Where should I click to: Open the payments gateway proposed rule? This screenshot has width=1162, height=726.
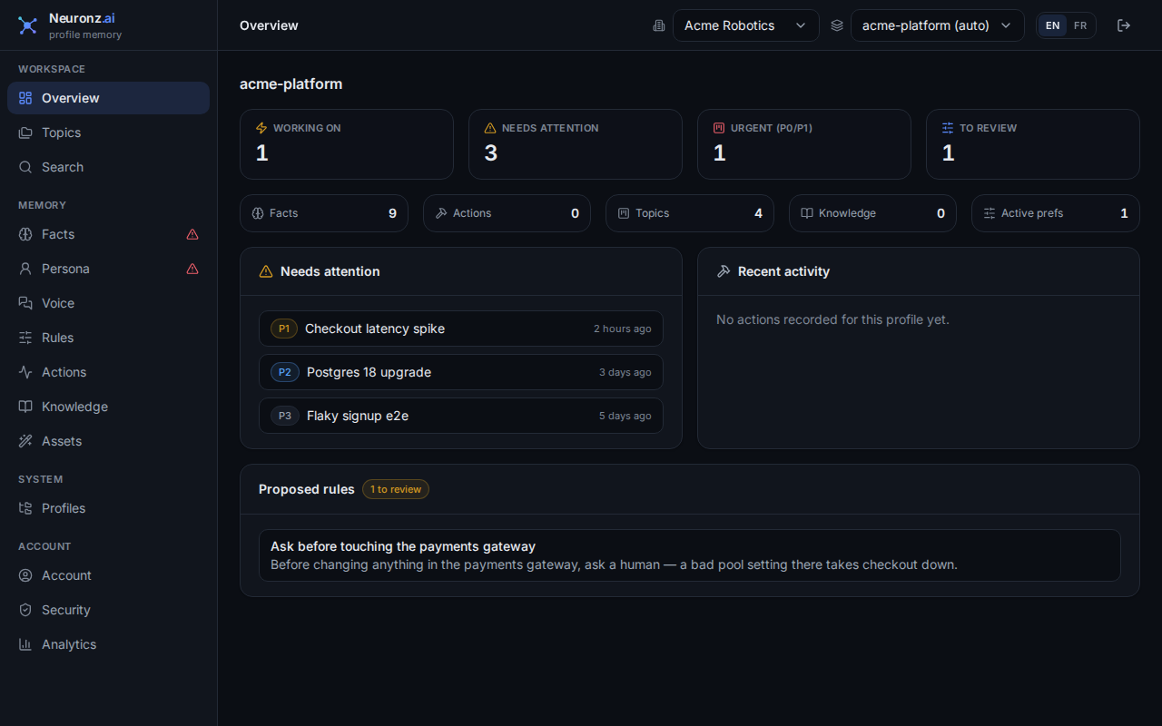point(690,555)
